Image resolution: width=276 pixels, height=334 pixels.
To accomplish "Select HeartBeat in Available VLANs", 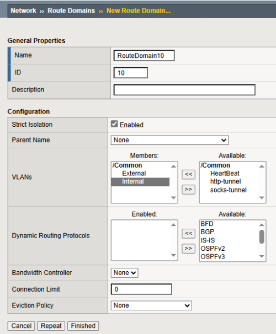I will (x=225, y=174).
